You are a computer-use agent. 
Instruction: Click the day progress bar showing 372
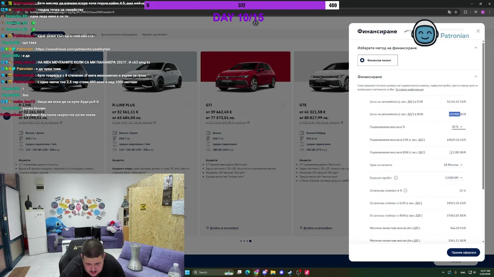pos(242,5)
